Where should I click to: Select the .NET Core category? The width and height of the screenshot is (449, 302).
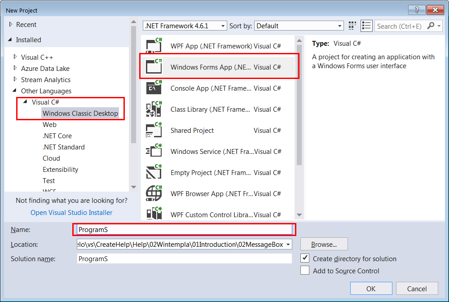pyautogui.click(x=57, y=136)
